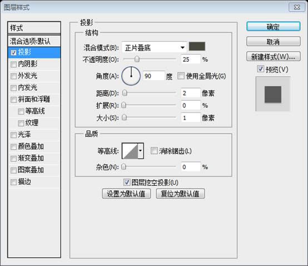
Task: Enable 消除锯齿 anti-alias checkbox
Action: pos(154,151)
